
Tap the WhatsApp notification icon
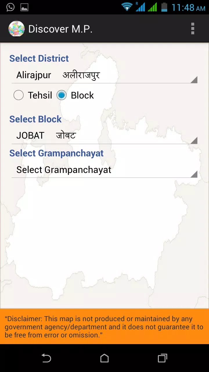10,7
